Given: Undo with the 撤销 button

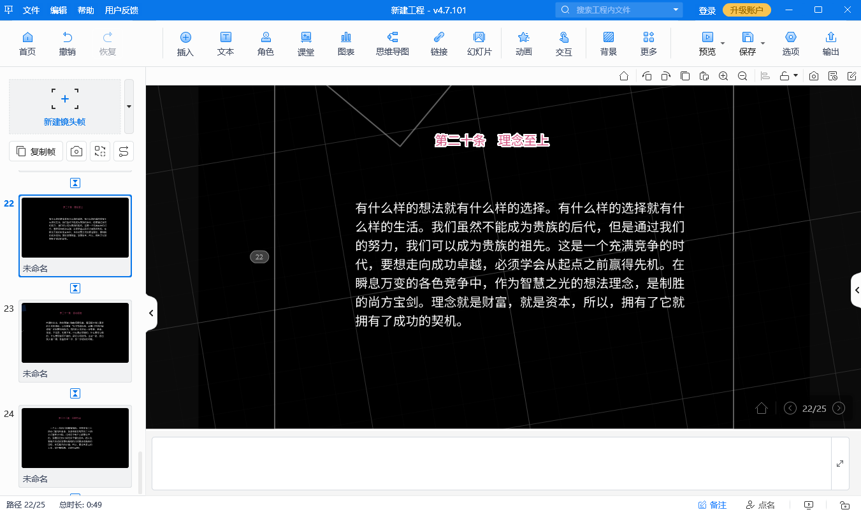Looking at the screenshot, I should click(67, 44).
